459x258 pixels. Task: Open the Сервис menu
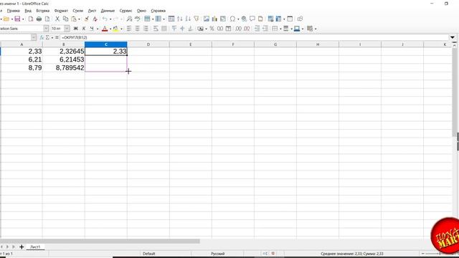[126, 11]
